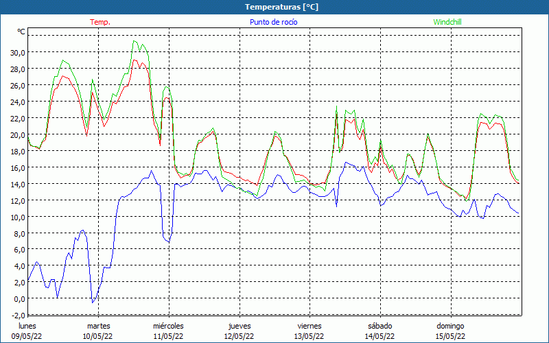The height and width of the screenshot is (343, 549).
Task: Click the date 15/05/22
Action: [x=451, y=336]
